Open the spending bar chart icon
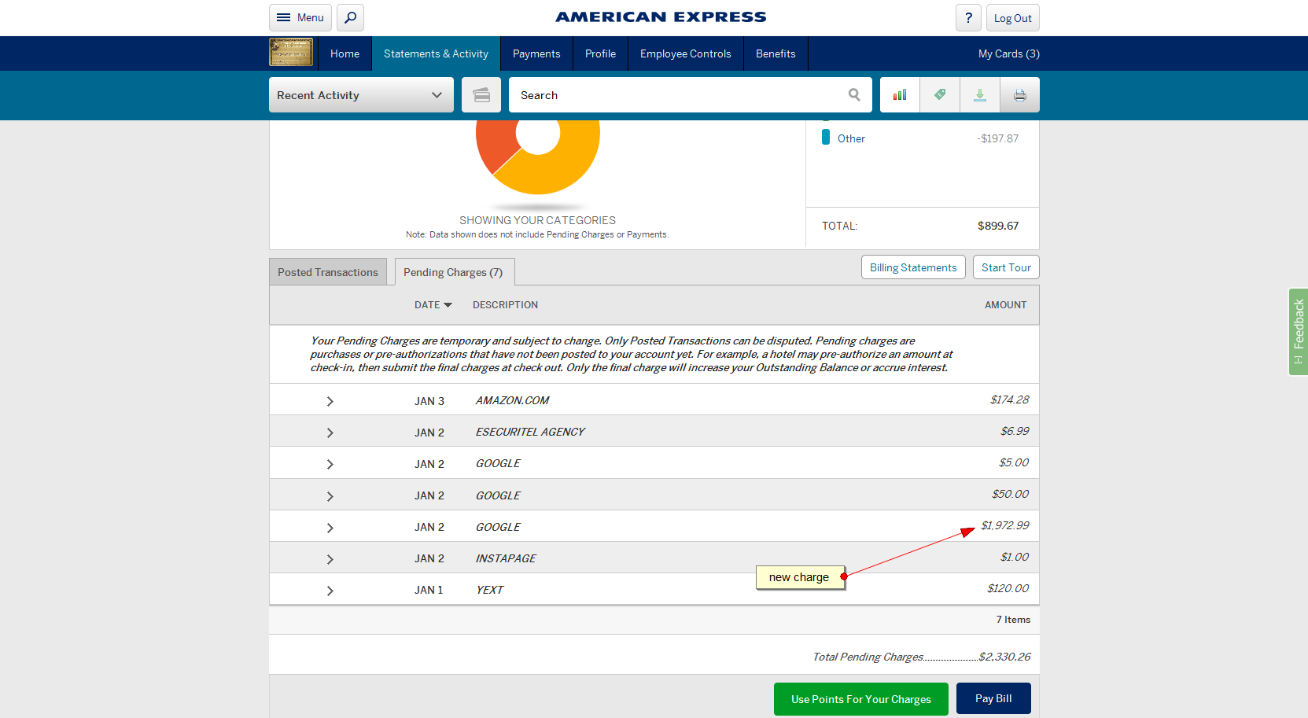 900,95
